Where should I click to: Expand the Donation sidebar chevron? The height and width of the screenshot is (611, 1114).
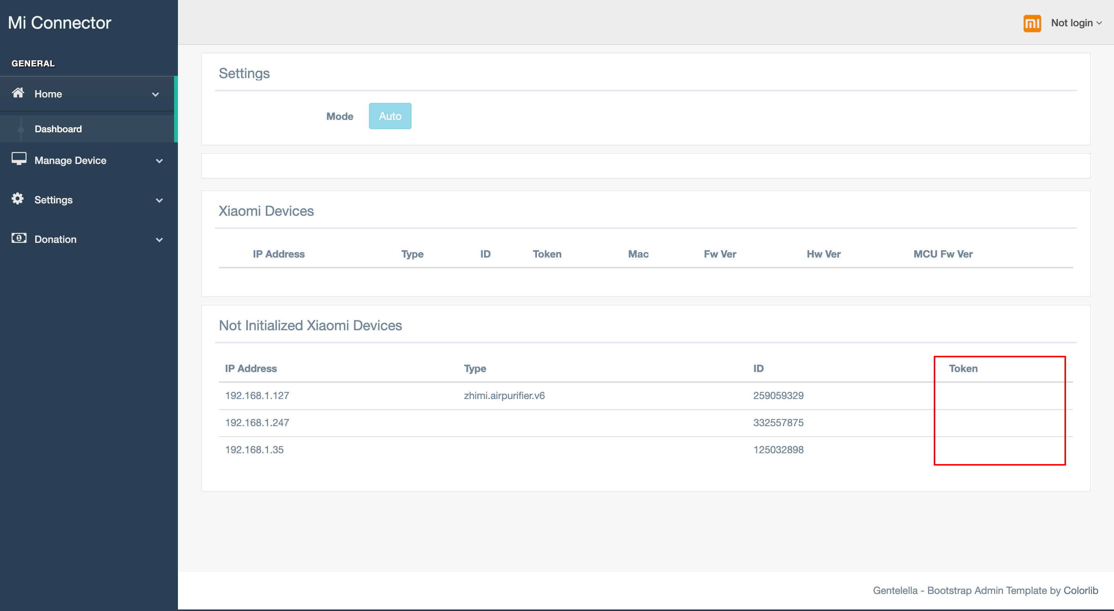click(x=159, y=239)
